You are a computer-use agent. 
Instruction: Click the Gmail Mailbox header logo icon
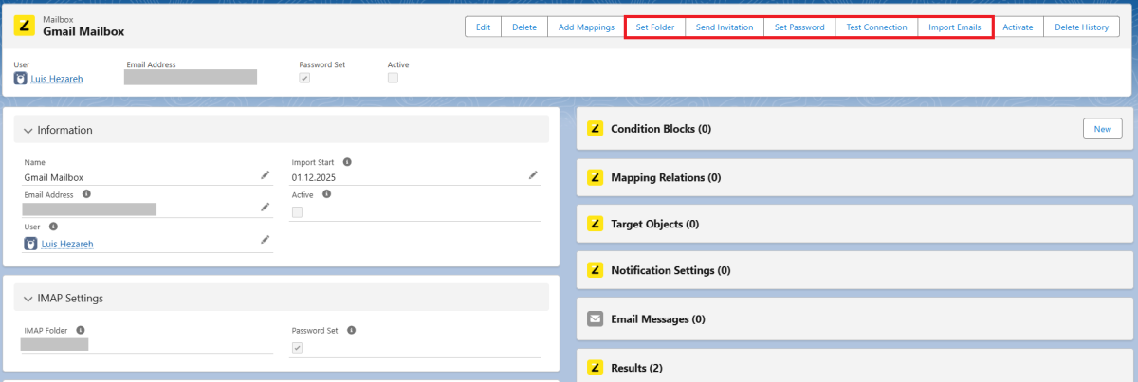[x=25, y=27]
